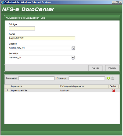Click the Impressora text input
The width and height of the screenshot is (123, 136).
[37, 78]
